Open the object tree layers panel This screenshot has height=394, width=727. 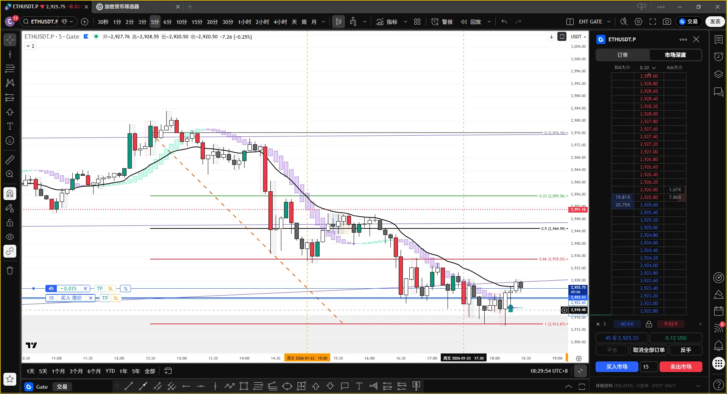[x=718, y=74]
